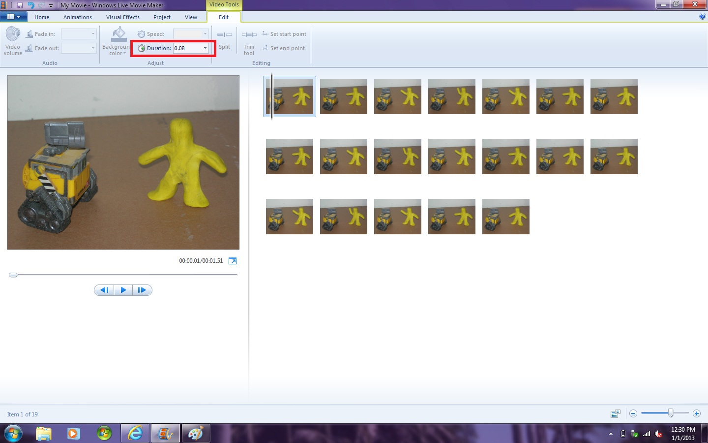Switch to the View tab

pyautogui.click(x=191, y=17)
